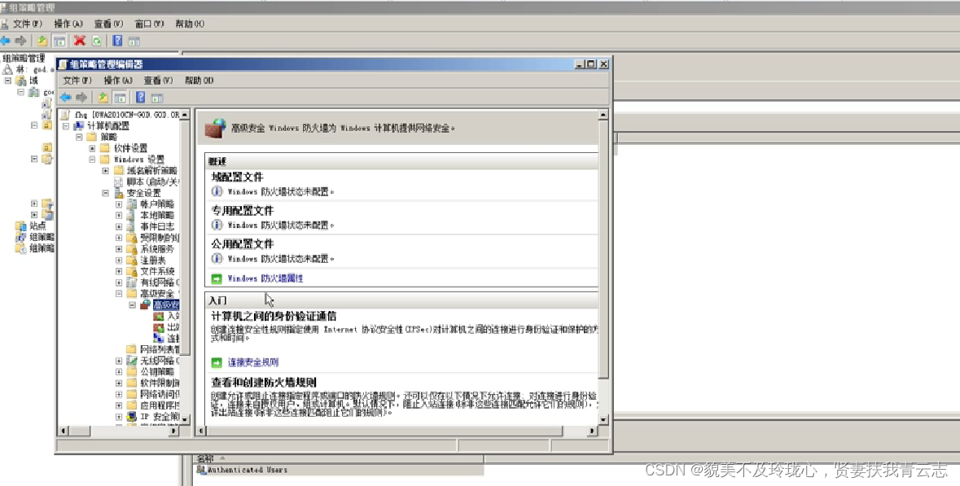Click the up-one-level folder icon in the 组策略管理 toolbar
Viewport: 960px width, 486px height.
tap(42, 41)
